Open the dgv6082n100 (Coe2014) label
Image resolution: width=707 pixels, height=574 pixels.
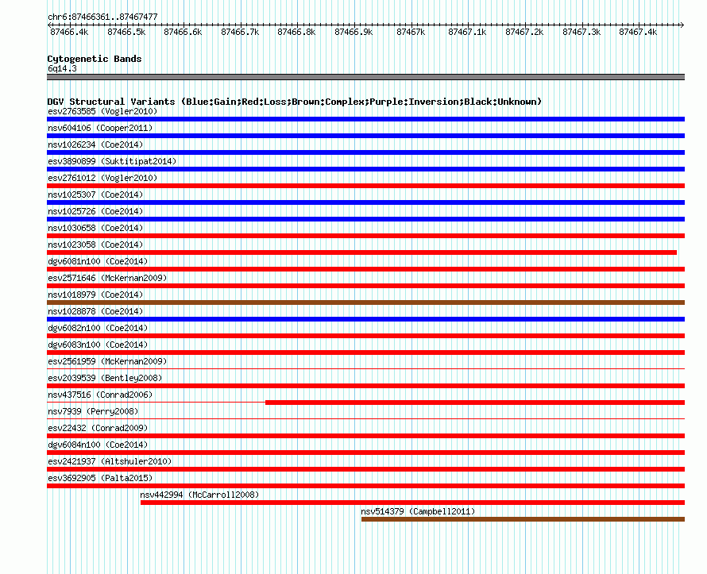coord(98,328)
